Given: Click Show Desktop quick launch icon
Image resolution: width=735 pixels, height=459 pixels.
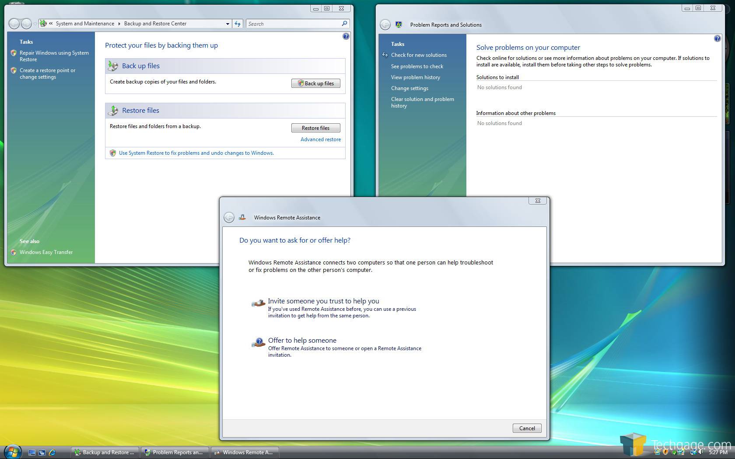Looking at the screenshot, I should point(32,452).
